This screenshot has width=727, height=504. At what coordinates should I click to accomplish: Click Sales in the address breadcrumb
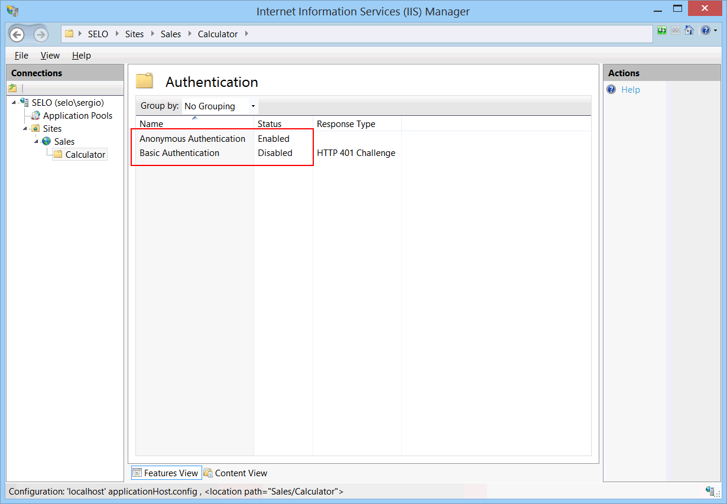coord(171,34)
